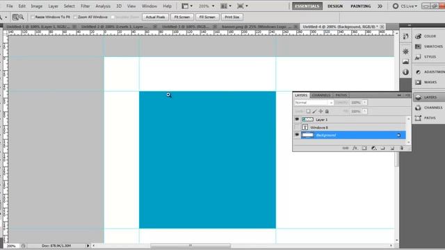The height and width of the screenshot is (250, 445).
Task: Hide the Background layer eye icon
Action: coord(297,135)
